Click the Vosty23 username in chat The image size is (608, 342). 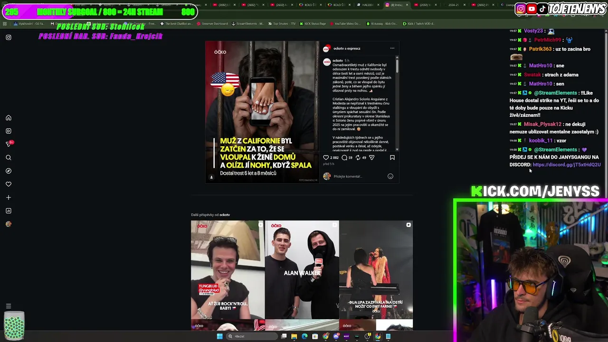pos(533,31)
